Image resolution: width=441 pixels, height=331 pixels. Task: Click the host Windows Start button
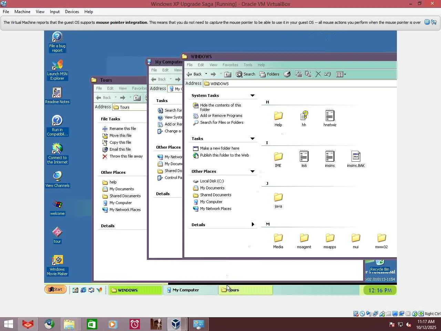pyautogui.click(x=8, y=324)
